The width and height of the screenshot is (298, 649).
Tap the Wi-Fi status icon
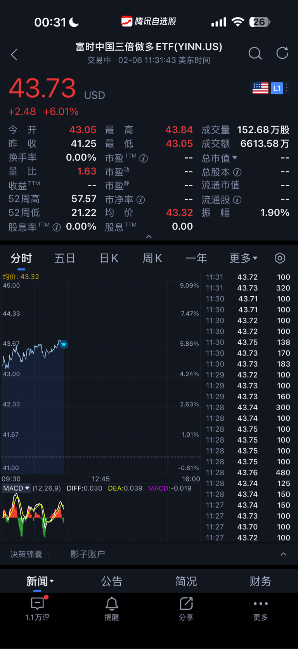[x=237, y=22]
